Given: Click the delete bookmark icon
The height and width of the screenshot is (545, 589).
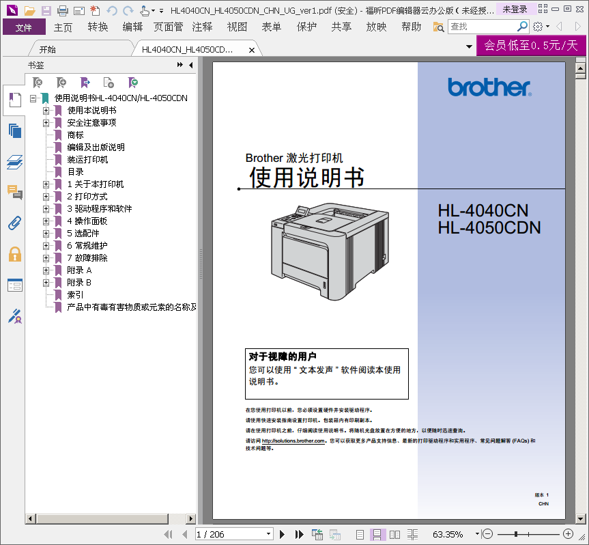Looking at the screenshot, I should pos(38,83).
